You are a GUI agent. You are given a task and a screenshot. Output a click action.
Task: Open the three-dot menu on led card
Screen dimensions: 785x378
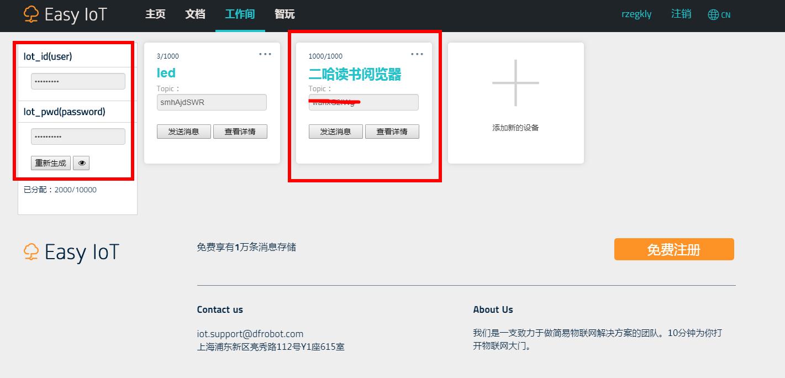pos(265,54)
